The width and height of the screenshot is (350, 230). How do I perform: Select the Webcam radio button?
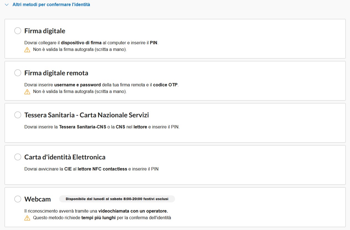pos(18,199)
